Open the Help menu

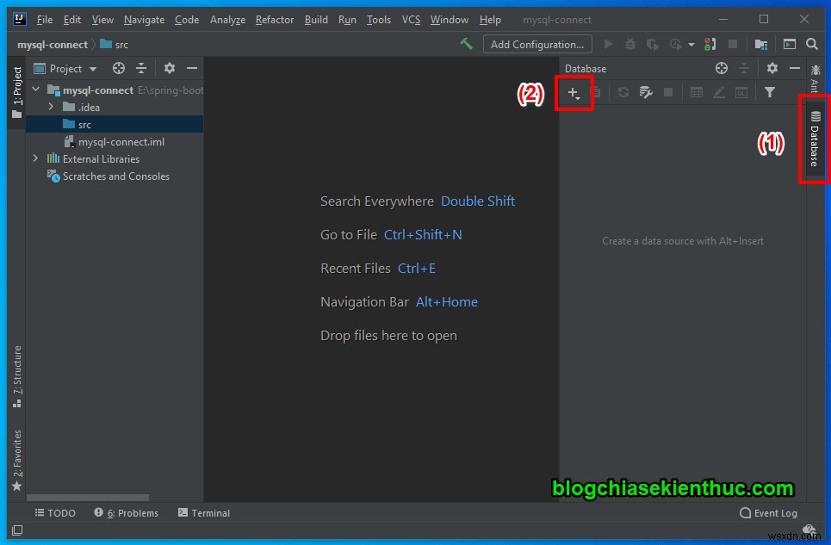(x=490, y=20)
